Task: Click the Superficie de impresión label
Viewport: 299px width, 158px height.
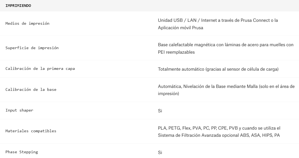Action: pyautogui.click(x=32, y=48)
